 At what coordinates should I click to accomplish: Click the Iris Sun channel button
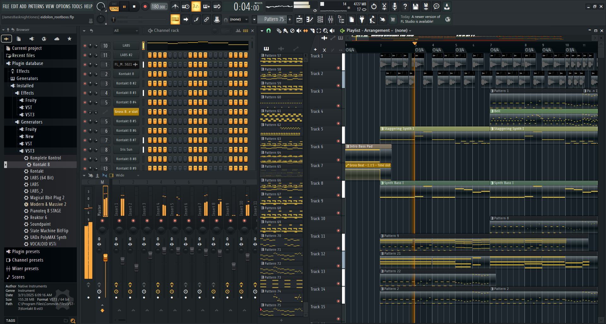[x=126, y=150]
